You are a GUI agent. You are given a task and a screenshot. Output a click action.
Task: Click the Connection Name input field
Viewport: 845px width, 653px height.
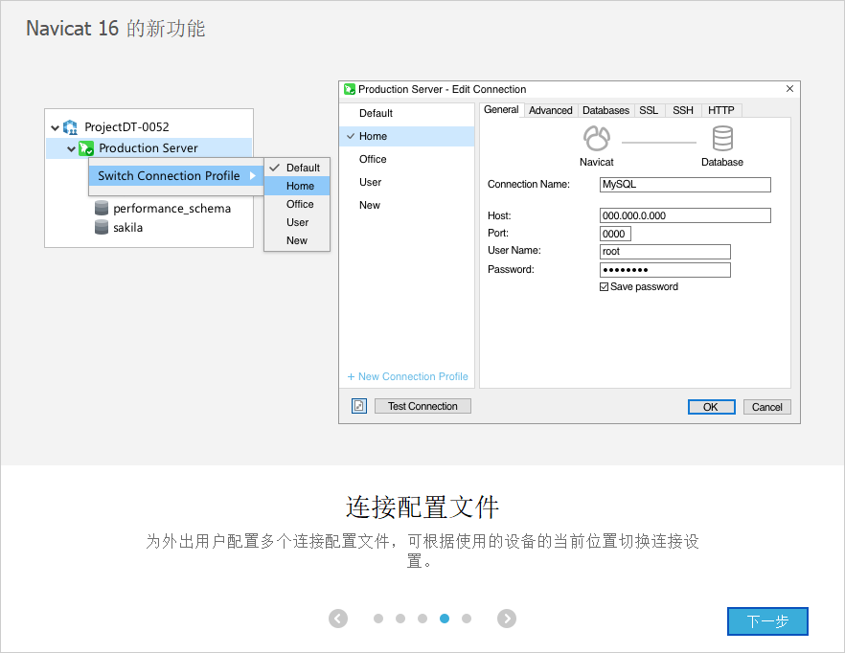(x=685, y=184)
